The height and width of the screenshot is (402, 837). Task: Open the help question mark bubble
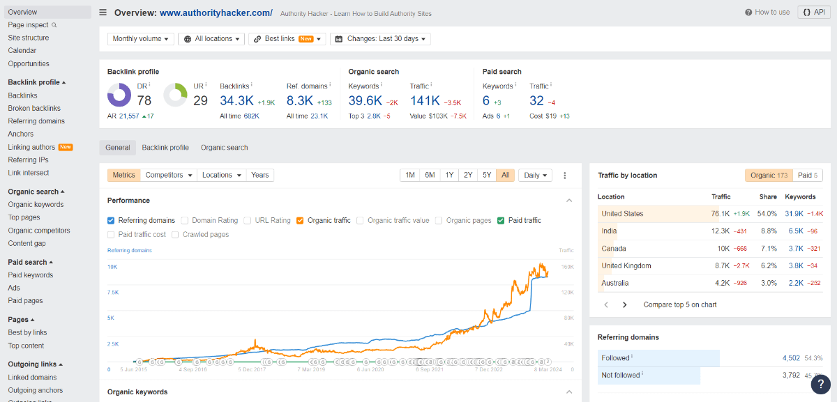tap(820, 383)
